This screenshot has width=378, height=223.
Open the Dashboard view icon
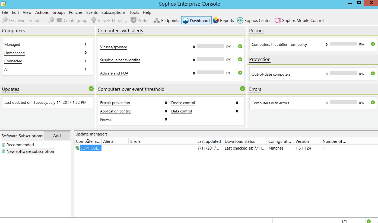186,21
